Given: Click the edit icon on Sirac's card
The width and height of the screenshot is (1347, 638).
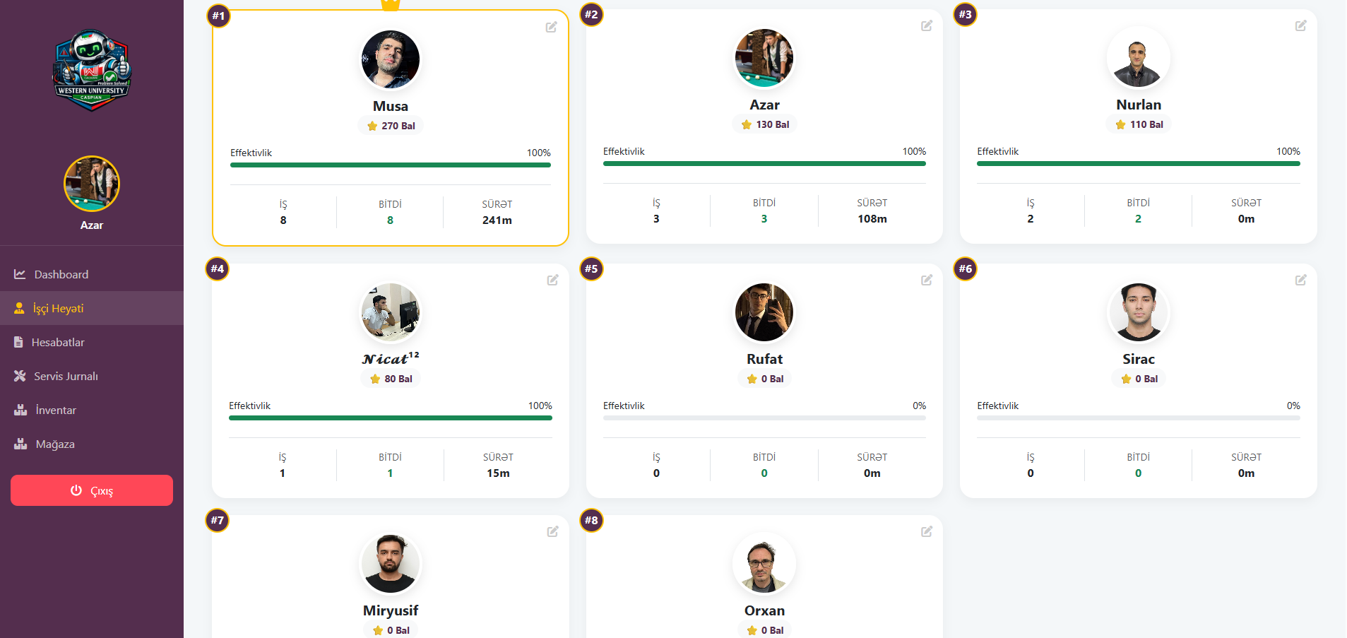Looking at the screenshot, I should pyautogui.click(x=1300, y=280).
